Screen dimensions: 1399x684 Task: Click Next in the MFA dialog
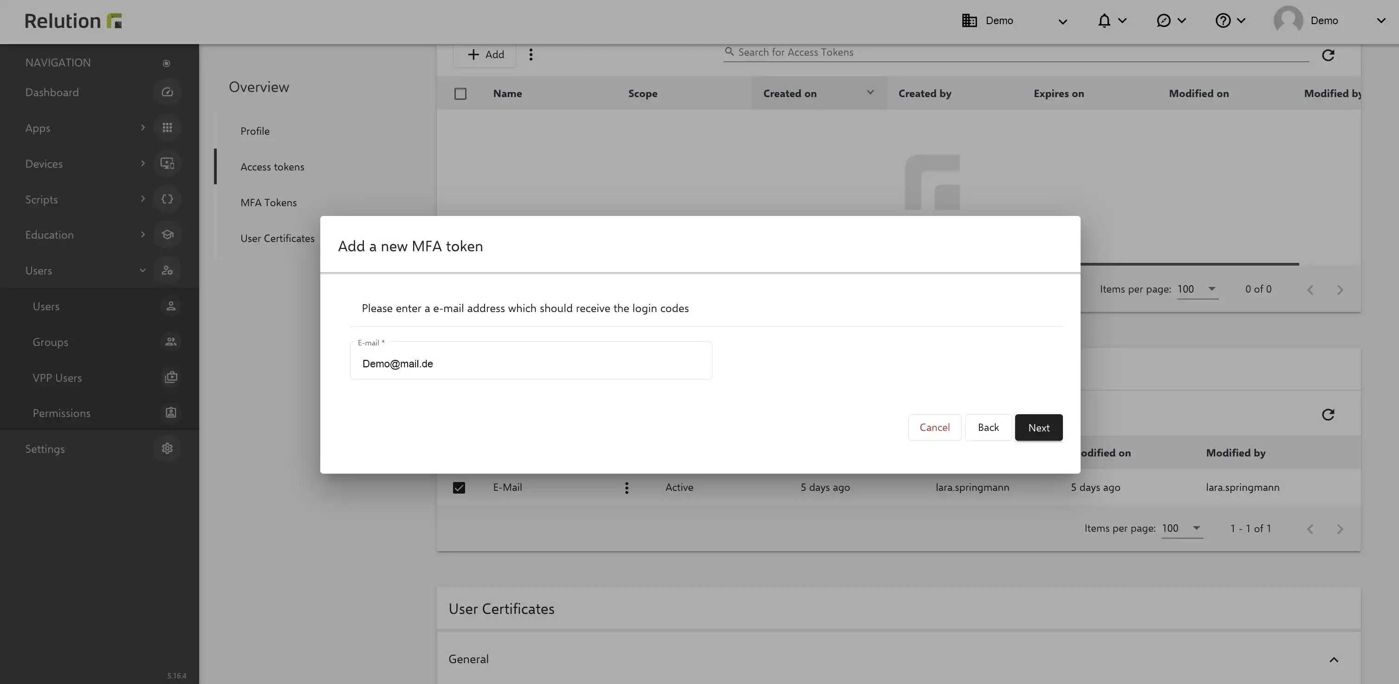tap(1038, 428)
